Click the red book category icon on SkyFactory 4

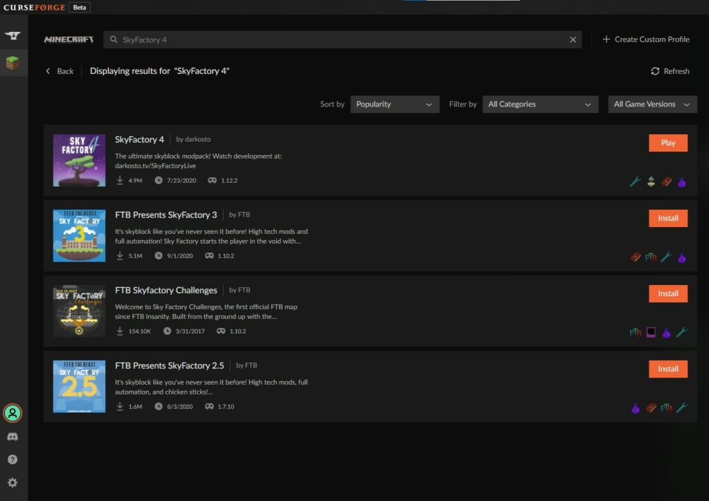pos(667,181)
